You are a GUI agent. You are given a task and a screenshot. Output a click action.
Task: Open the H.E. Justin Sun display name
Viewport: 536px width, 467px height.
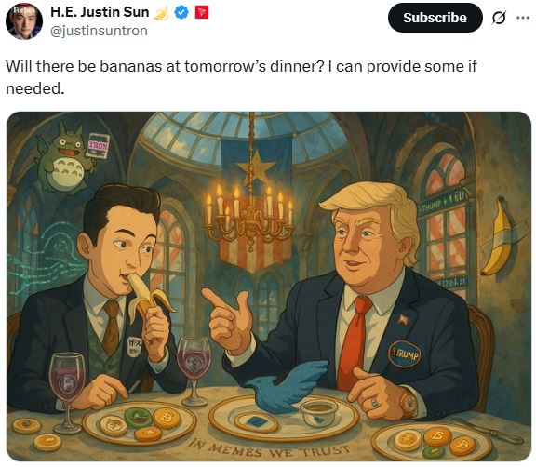coord(100,12)
